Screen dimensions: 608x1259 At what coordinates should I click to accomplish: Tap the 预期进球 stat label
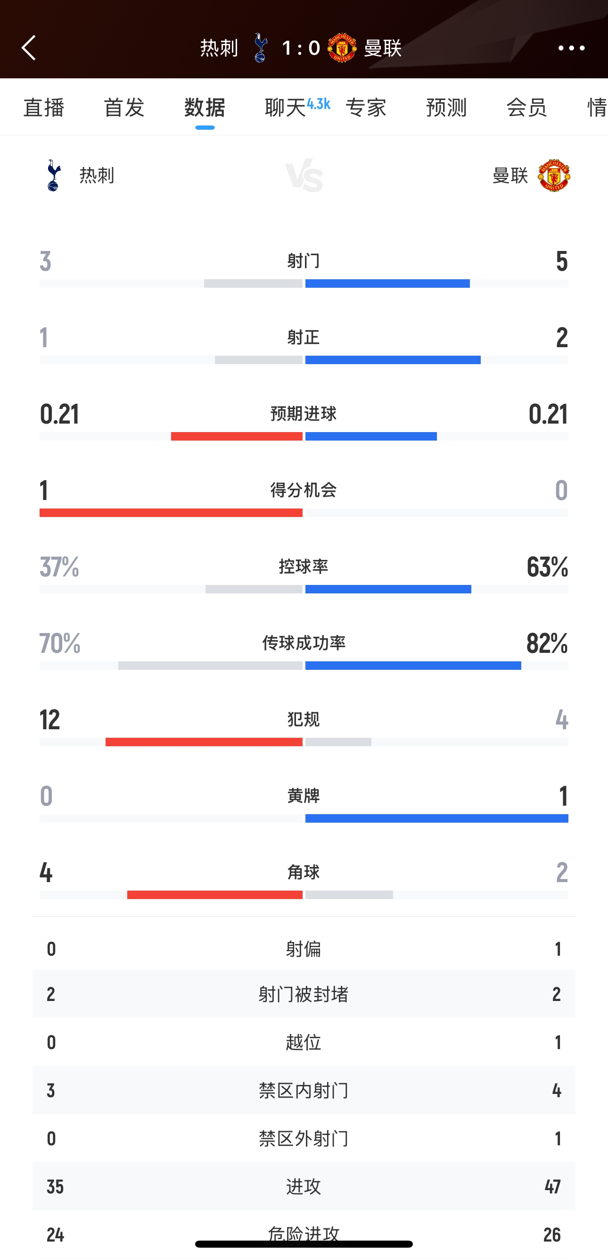click(303, 414)
